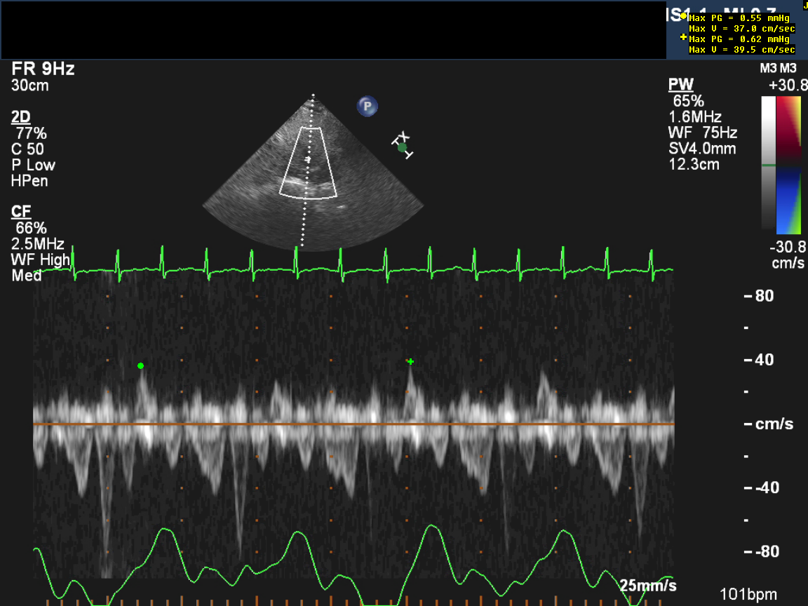Screen dimensions: 808x606
Task: Click the FR 9Hz frame rate label
Action: coord(43,69)
